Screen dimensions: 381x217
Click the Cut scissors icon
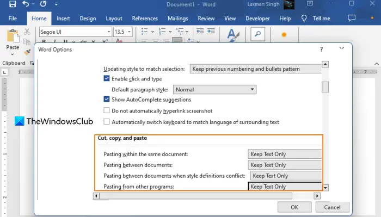point(27,32)
